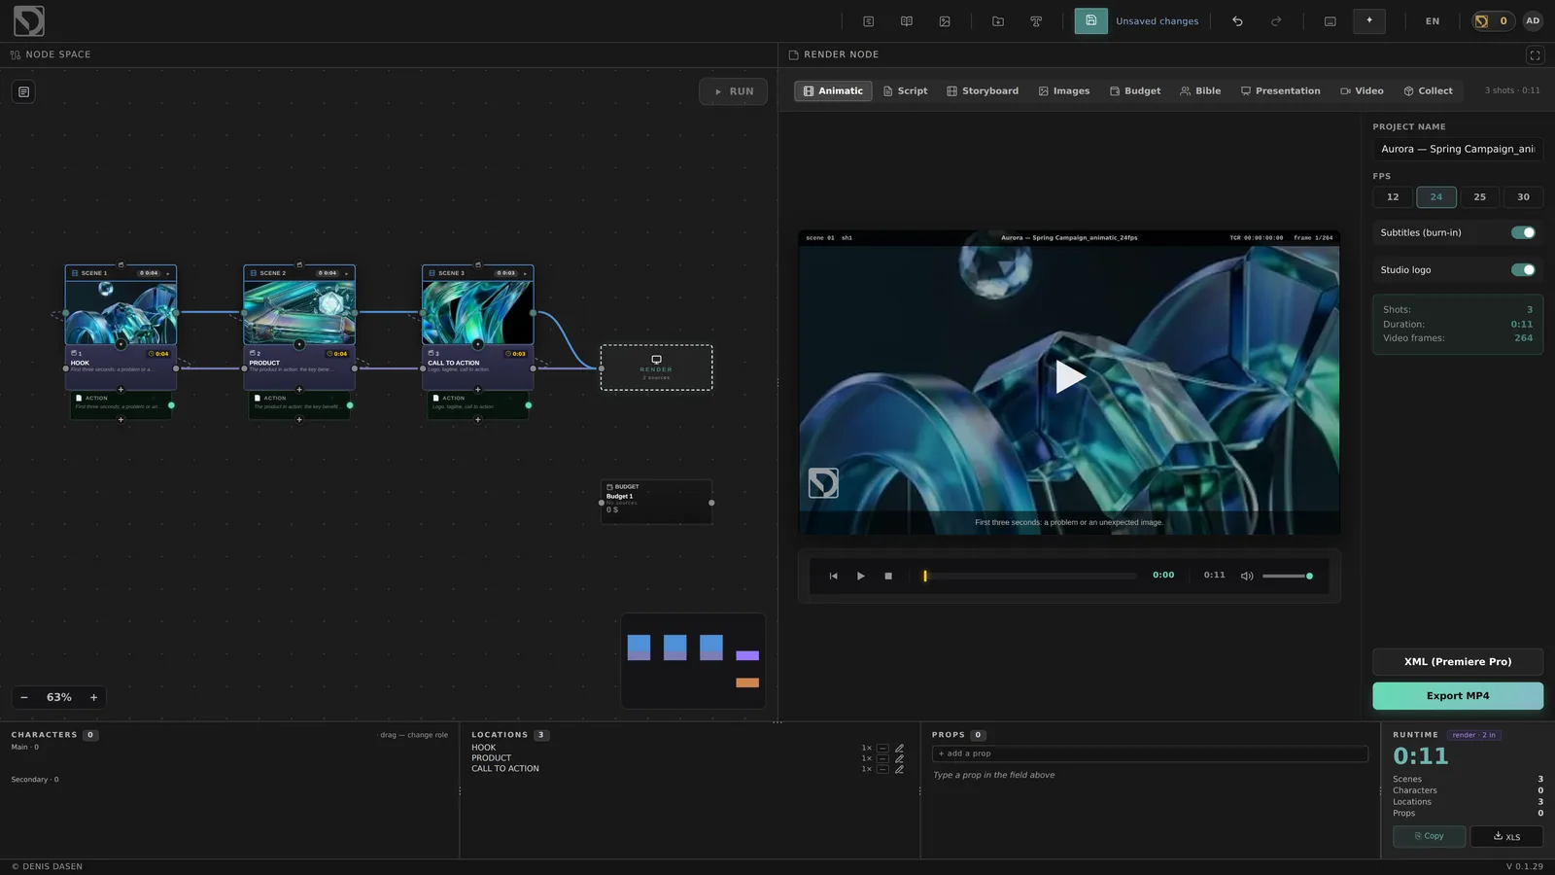
Task: Set FPS to 12
Action: tap(1393, 196)
